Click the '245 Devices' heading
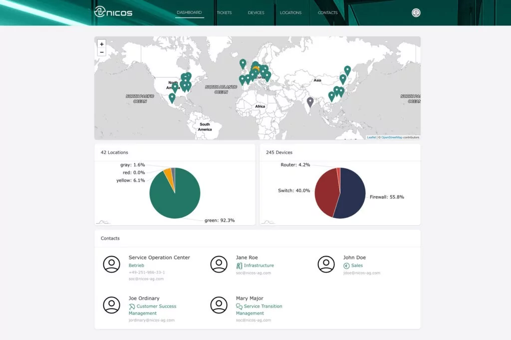The image size is (511, 340). point(279,152)
